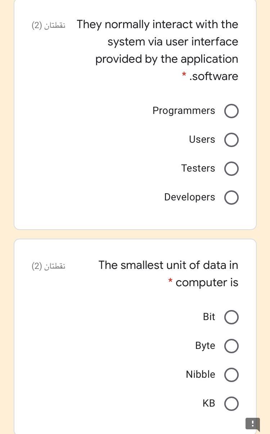The height and width of the screenshot is (434, 270).
Task: Select the KB radio button
Action: tap(231, 404)
